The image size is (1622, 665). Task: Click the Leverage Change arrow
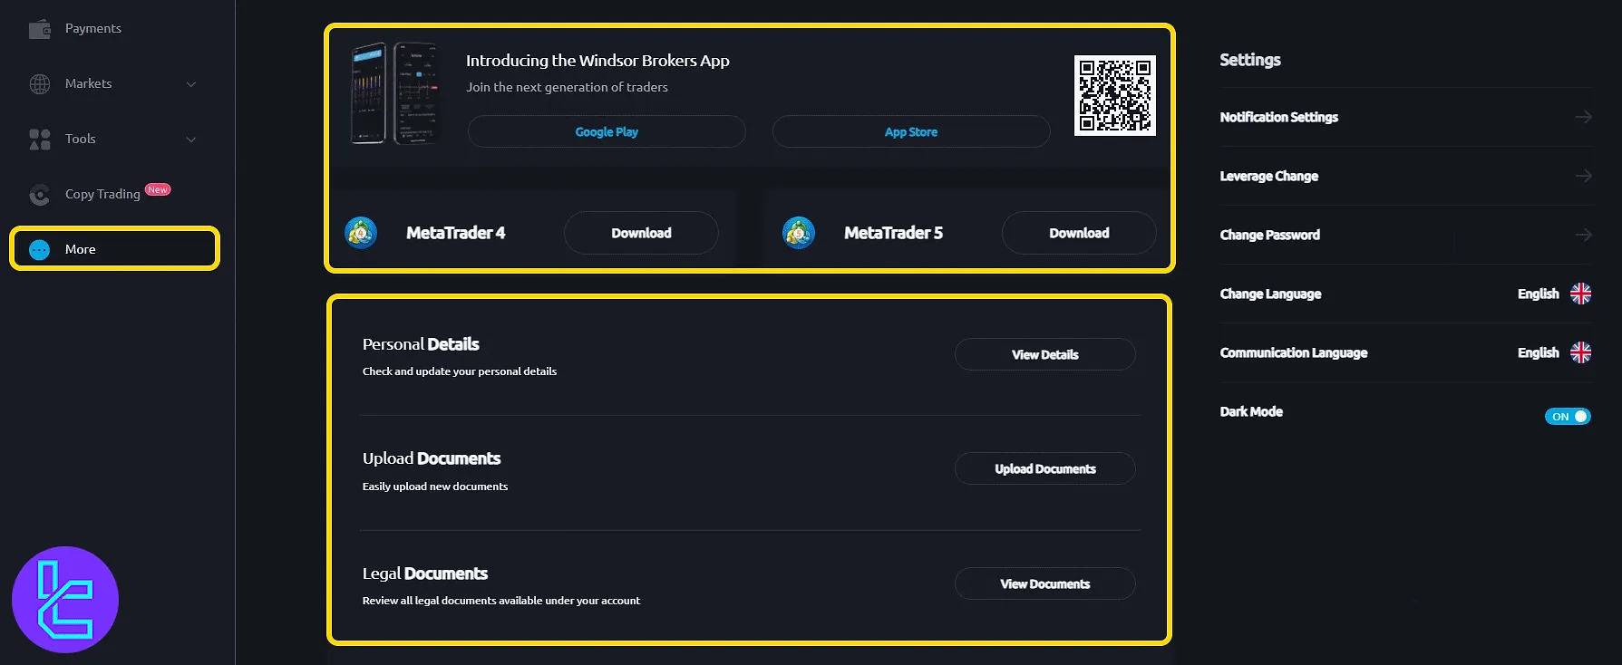[x=1583, y=176]
